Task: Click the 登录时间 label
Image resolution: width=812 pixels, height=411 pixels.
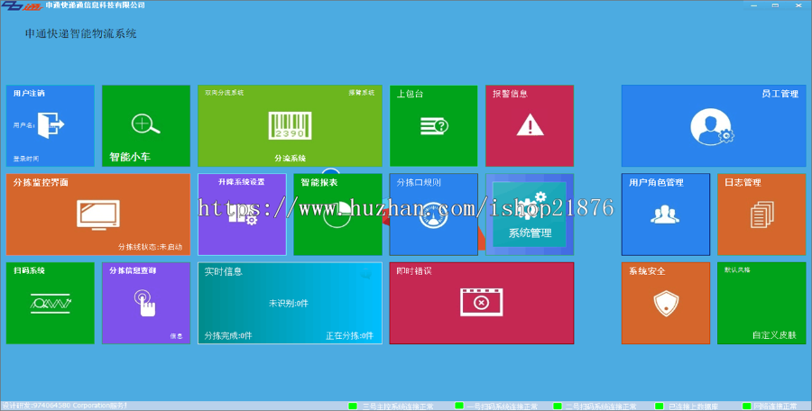Action: click(x=26, y=159)
